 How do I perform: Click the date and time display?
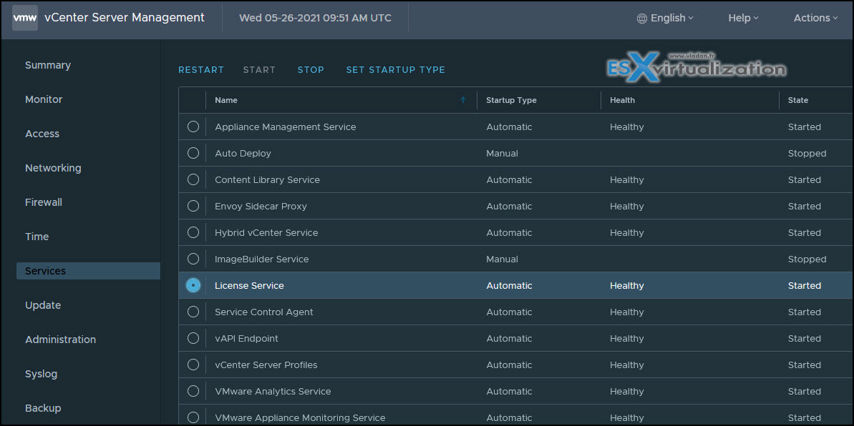[x=316, y=18]
